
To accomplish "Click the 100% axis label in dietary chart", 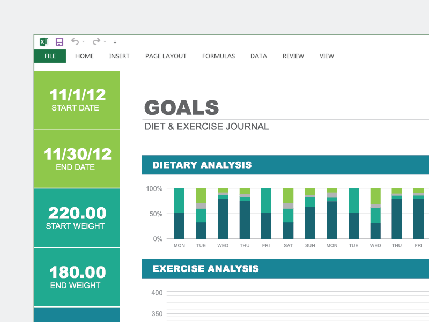I will 154,189.
